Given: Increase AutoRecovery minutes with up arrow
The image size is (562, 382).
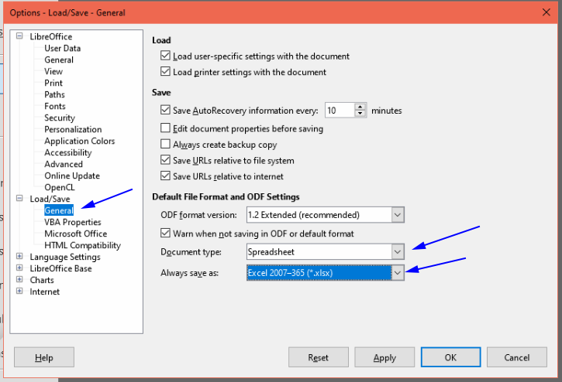Looking at the screenshot, I should pyautogui.click(x=360, y=107).
